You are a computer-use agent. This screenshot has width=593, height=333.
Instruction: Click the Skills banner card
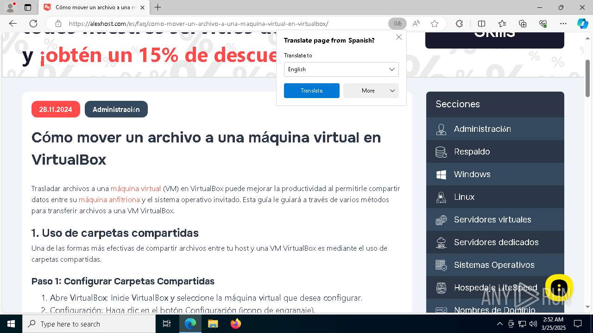[x=494, y=39]
